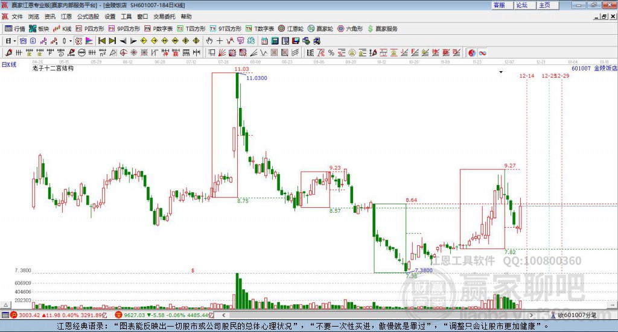Open the 行情 quotes view
This screenshot has width=618, height=332.
pyautogui.click(x=14, y=29)
